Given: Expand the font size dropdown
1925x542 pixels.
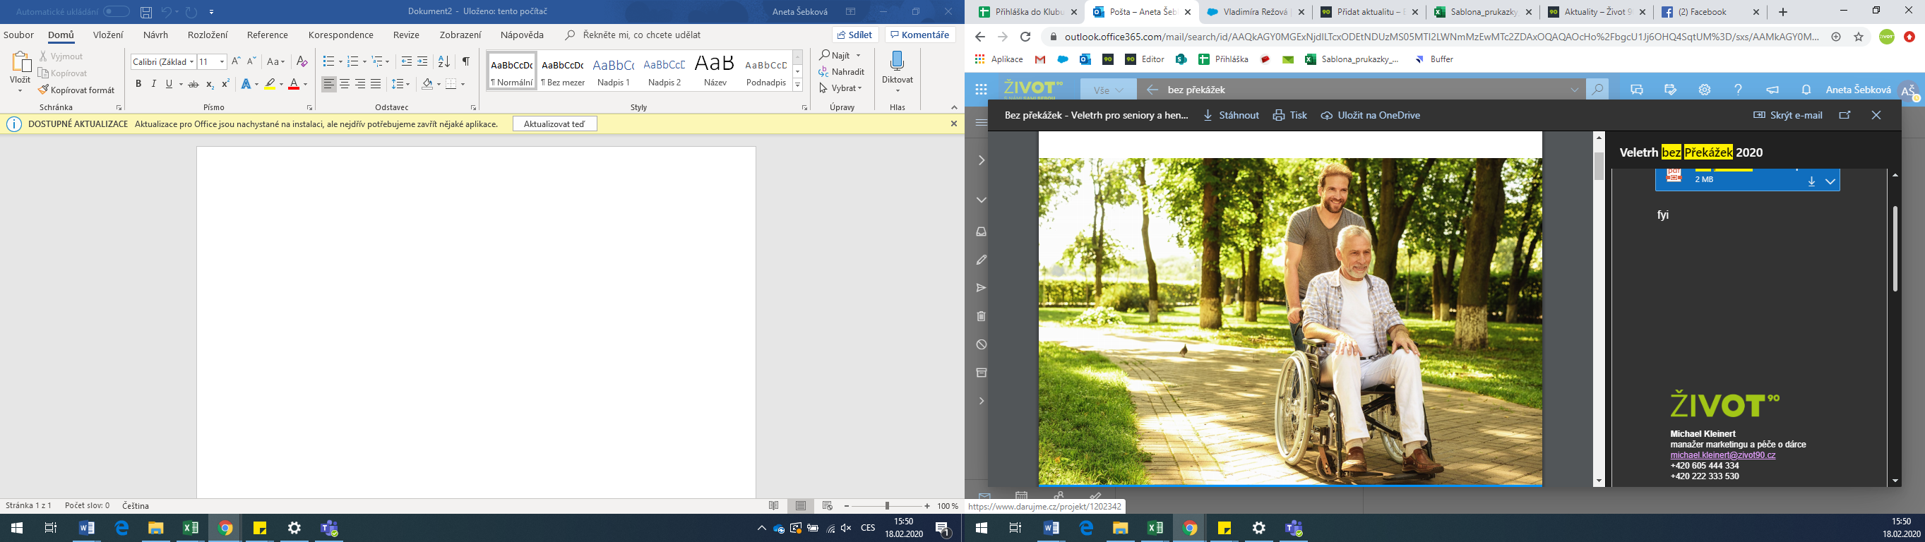Looking at the screenshot, I should [222, 62].
